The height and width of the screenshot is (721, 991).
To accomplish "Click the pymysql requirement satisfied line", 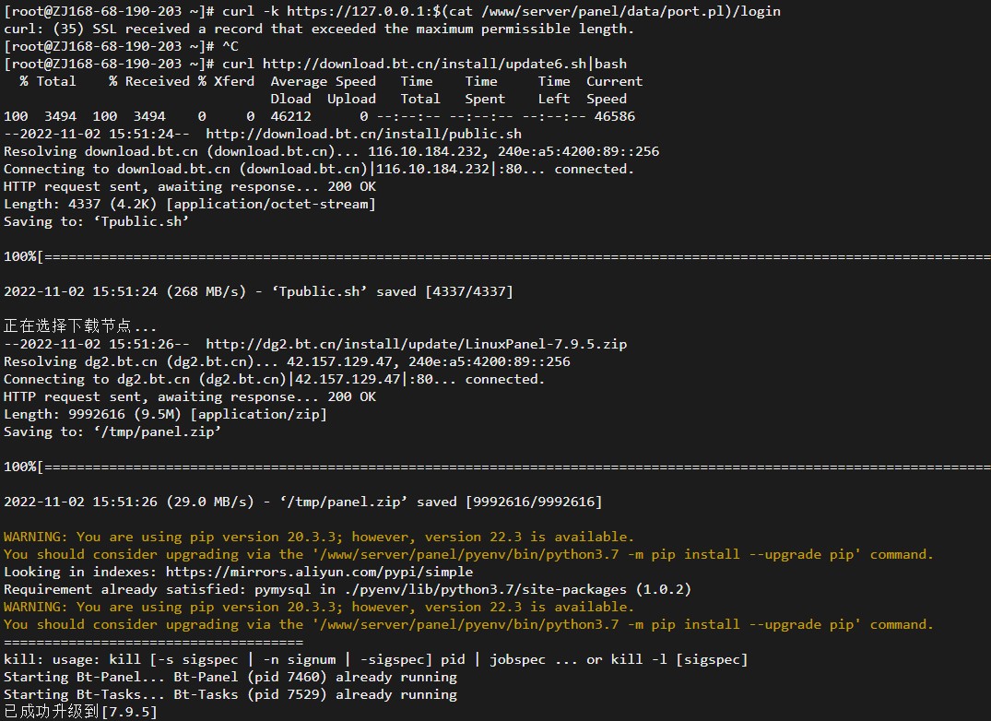I will pyautogui.click(x=348, y=589).
